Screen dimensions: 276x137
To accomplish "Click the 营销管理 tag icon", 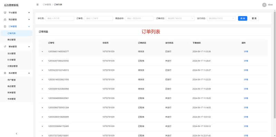I will (x=5, y=47).
